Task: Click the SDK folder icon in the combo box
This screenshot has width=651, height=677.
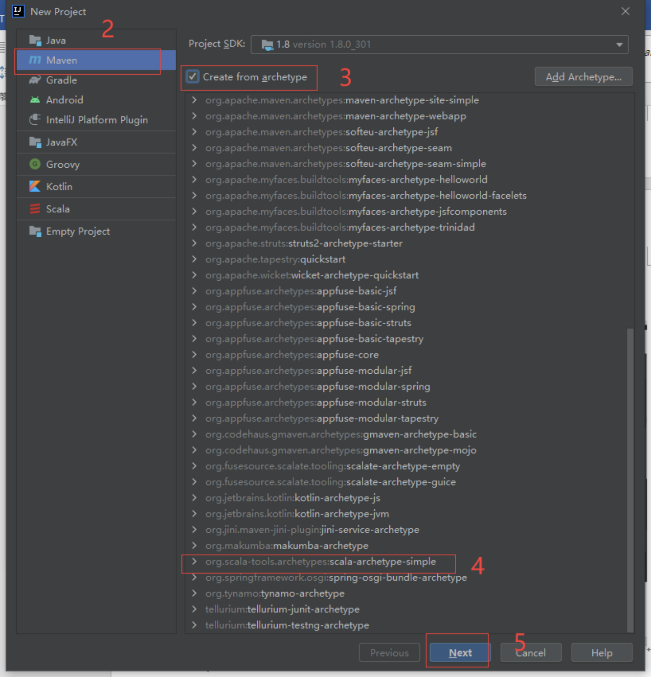Action: pos(267,45)
